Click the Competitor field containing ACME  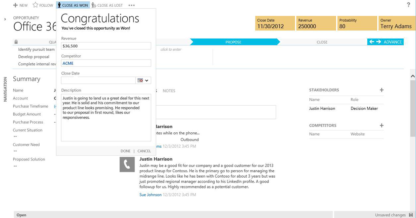pyautogui.click(x=106, y=63)
